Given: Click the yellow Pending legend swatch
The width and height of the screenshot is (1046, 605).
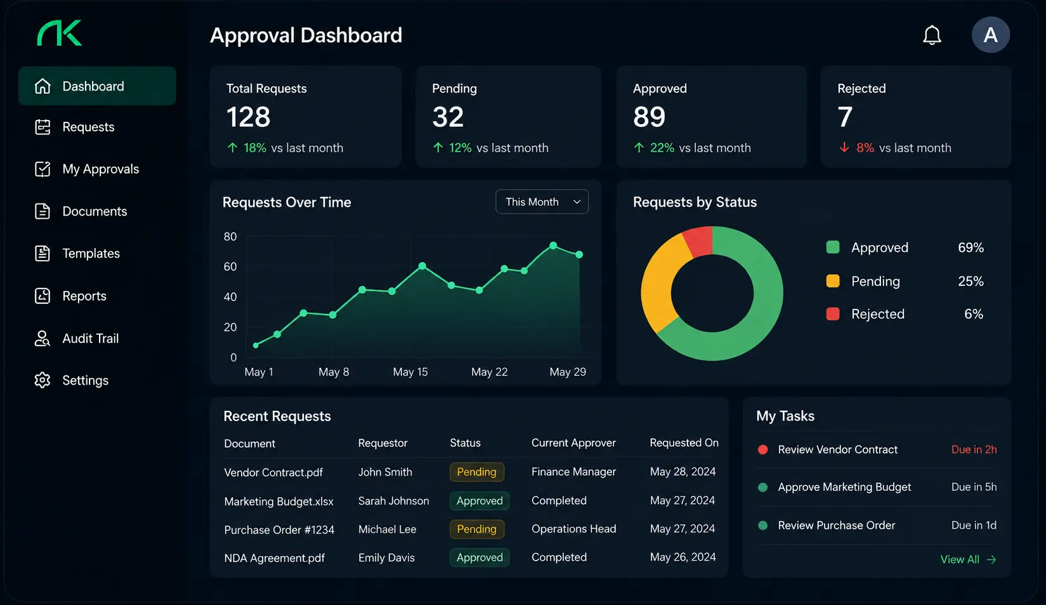Looking at the screenshot, I should coord(833,281).
